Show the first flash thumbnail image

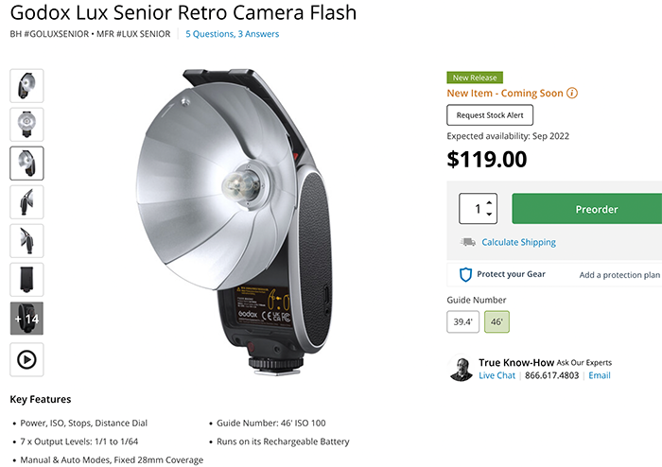26,85
